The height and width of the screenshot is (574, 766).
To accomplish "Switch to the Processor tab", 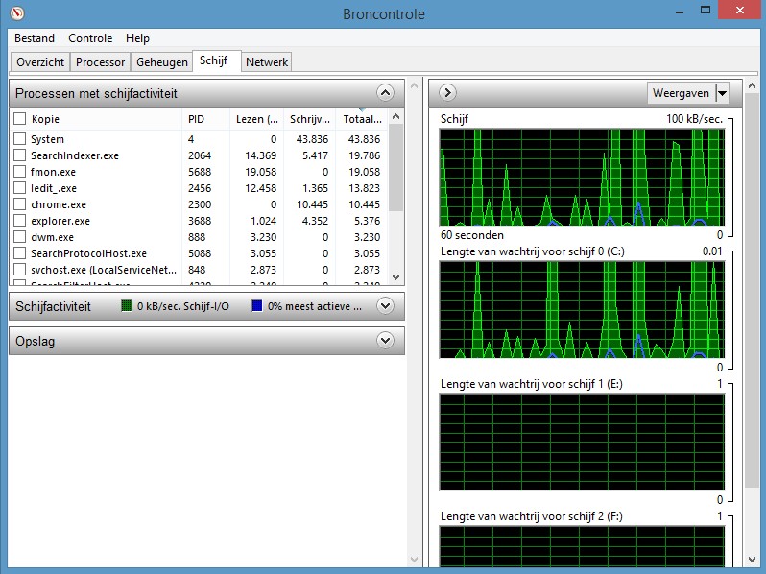I will tap(100, 62).
